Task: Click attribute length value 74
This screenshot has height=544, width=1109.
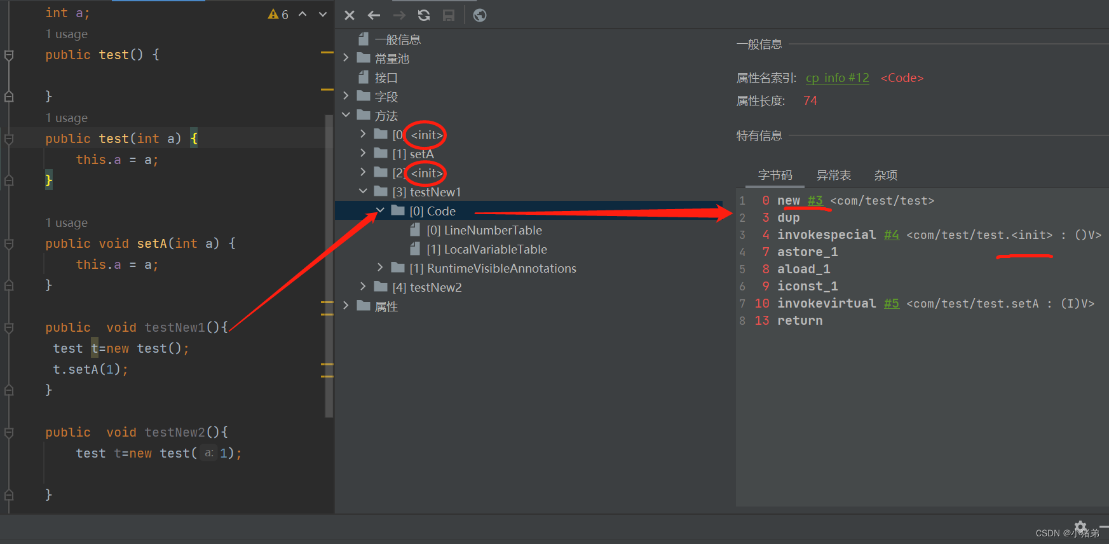Action: pyautogui.click(x=810, y=101)
